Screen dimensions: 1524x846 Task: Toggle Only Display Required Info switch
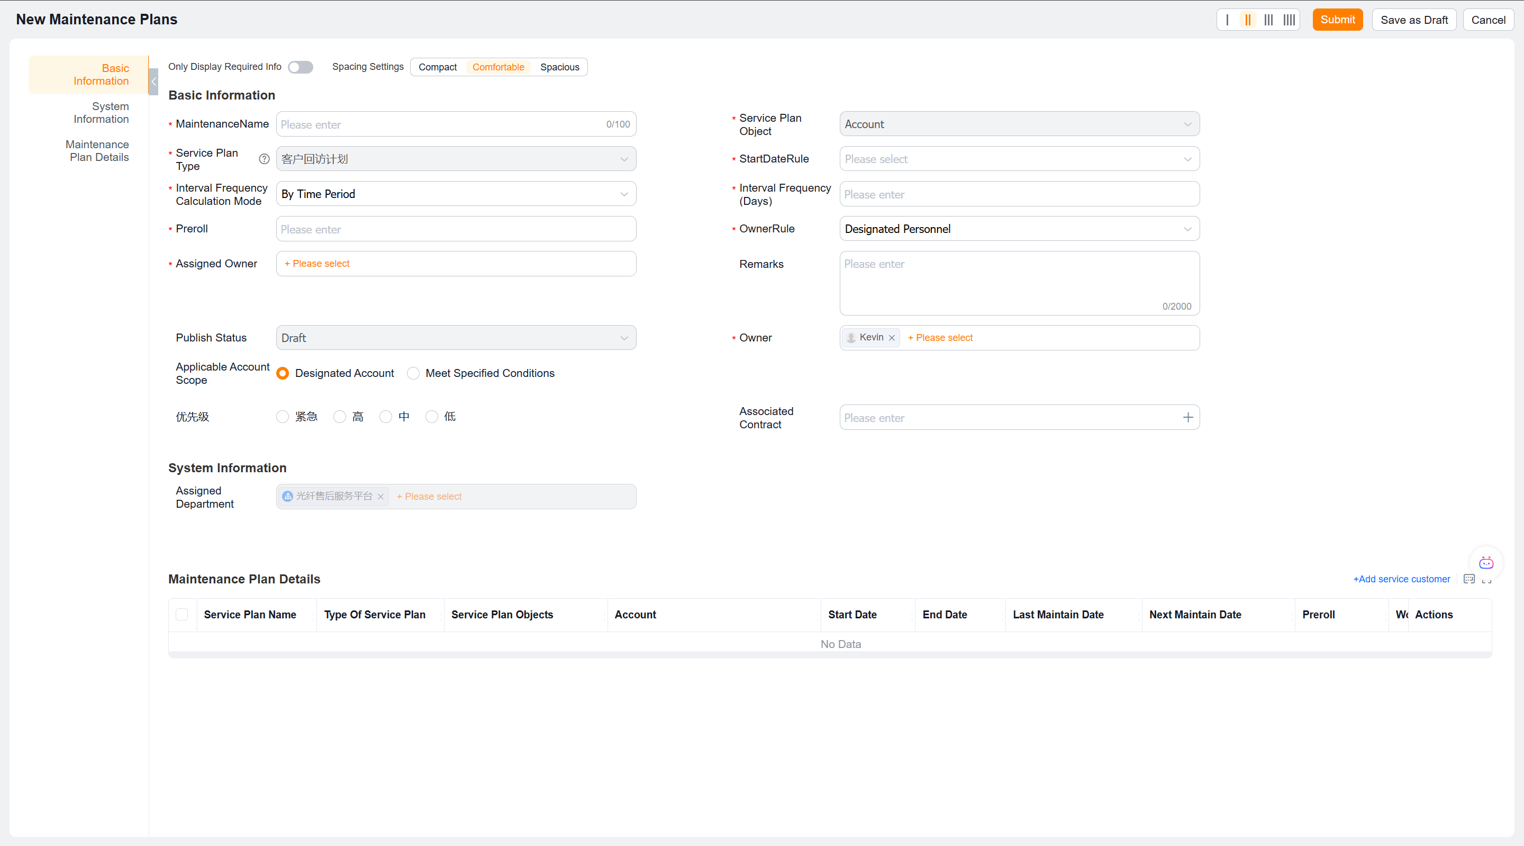click(x=301, y=67)
